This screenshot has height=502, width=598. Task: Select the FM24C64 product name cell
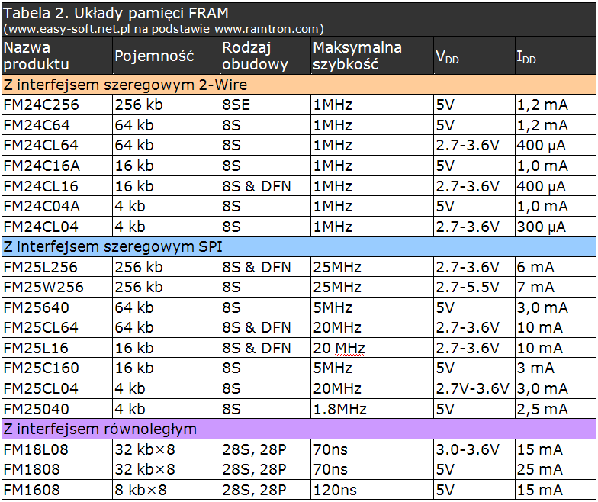[56, 125]
